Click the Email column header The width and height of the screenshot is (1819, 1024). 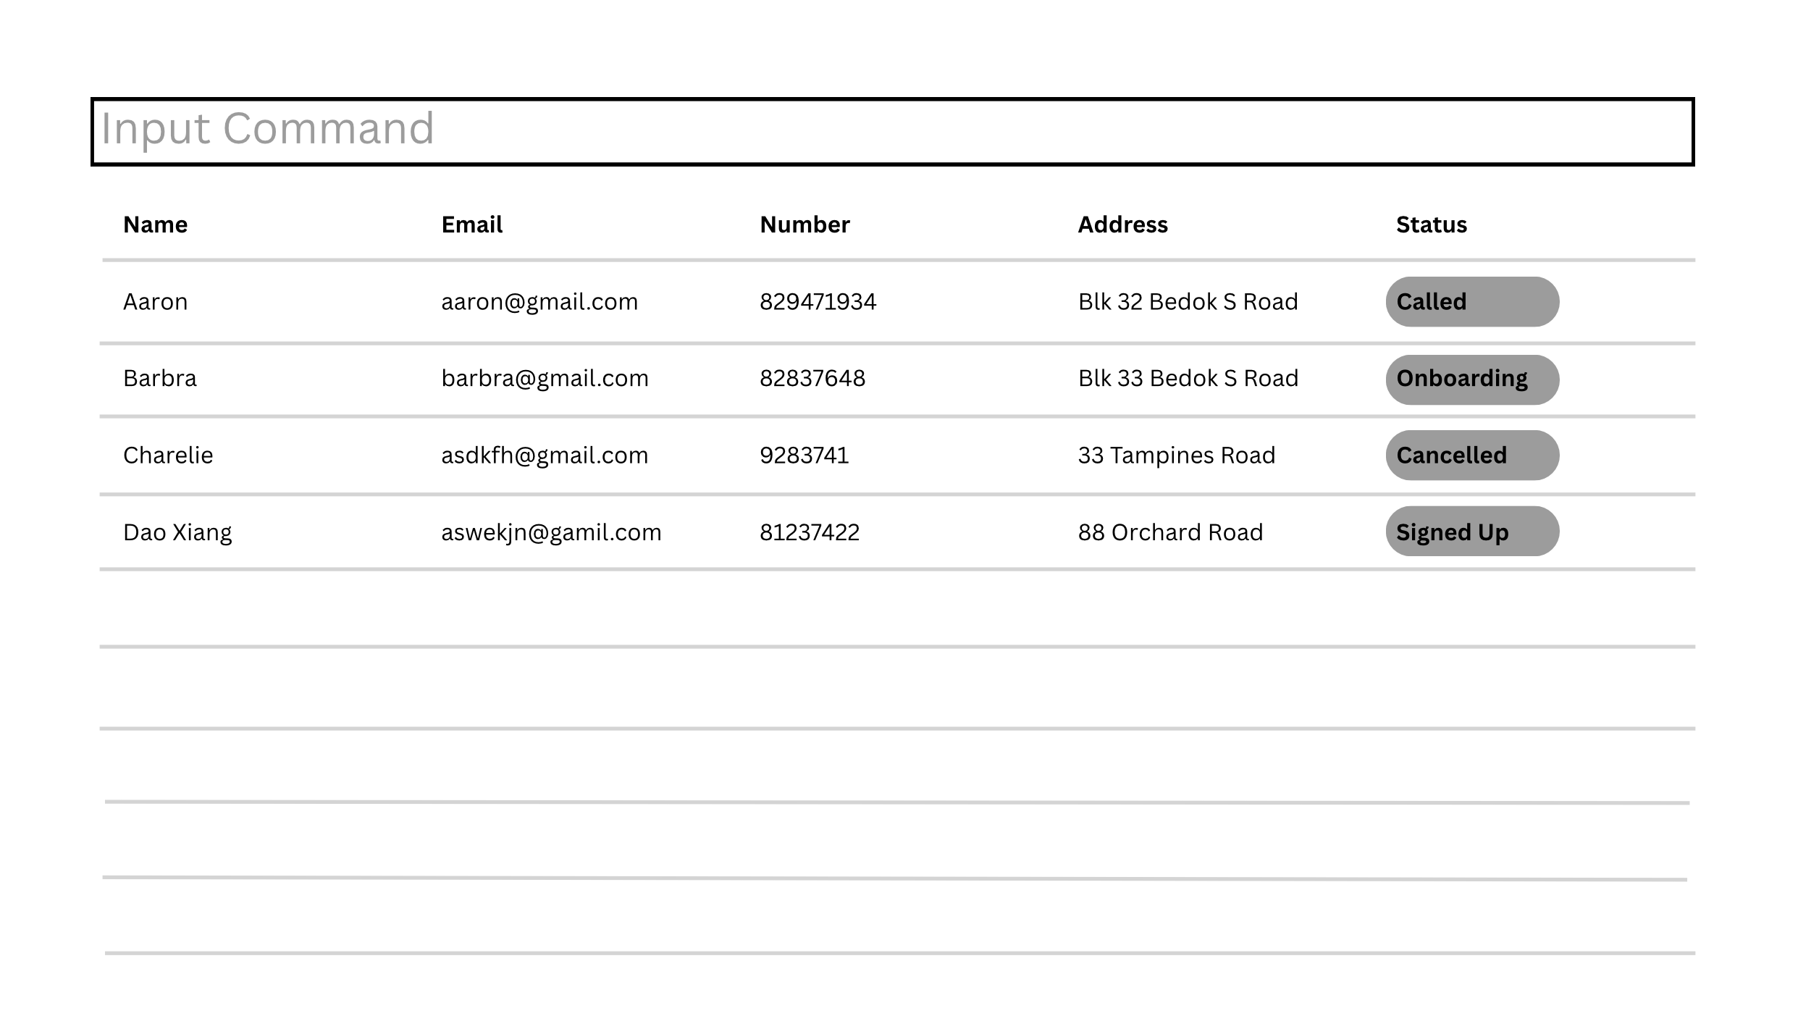(471, 224)
